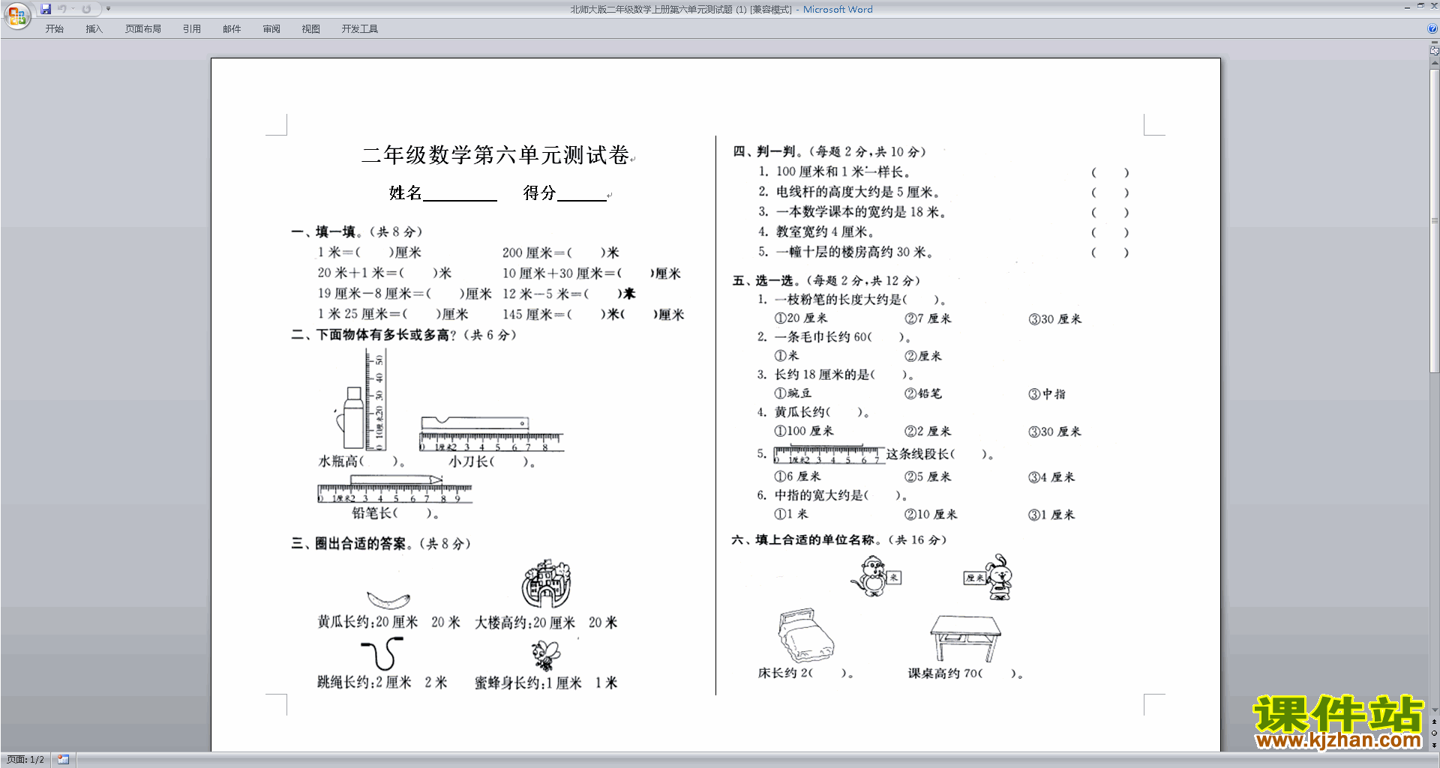Select the monkey holding 米 sign picture
The width and height of the screenshot is (1440, 768).
click(x=875, y=576)
